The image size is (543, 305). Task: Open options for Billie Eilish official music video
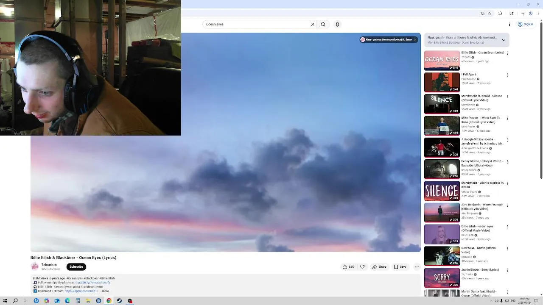click(x=507, y=227)
